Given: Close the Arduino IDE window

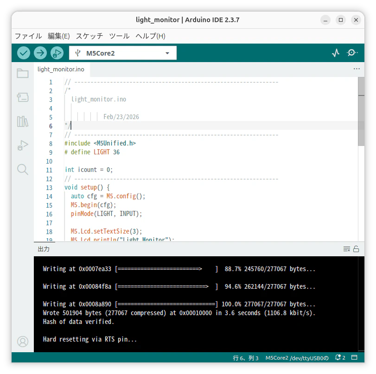Looking at the screenshot, I should coord(356,20).
